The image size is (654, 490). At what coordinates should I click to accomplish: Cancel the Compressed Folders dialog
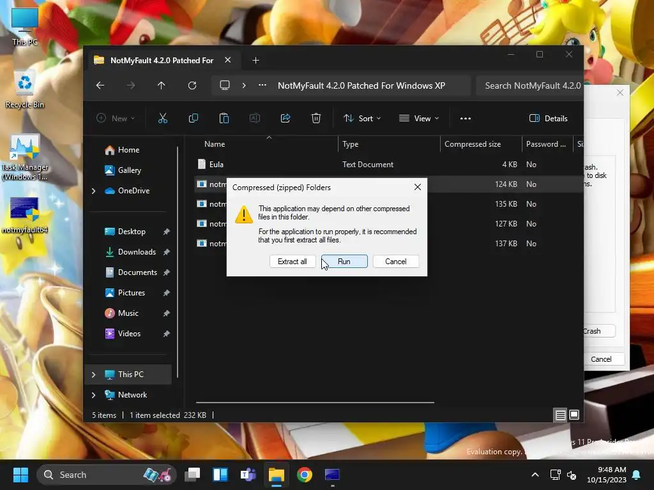click(396, 261)
